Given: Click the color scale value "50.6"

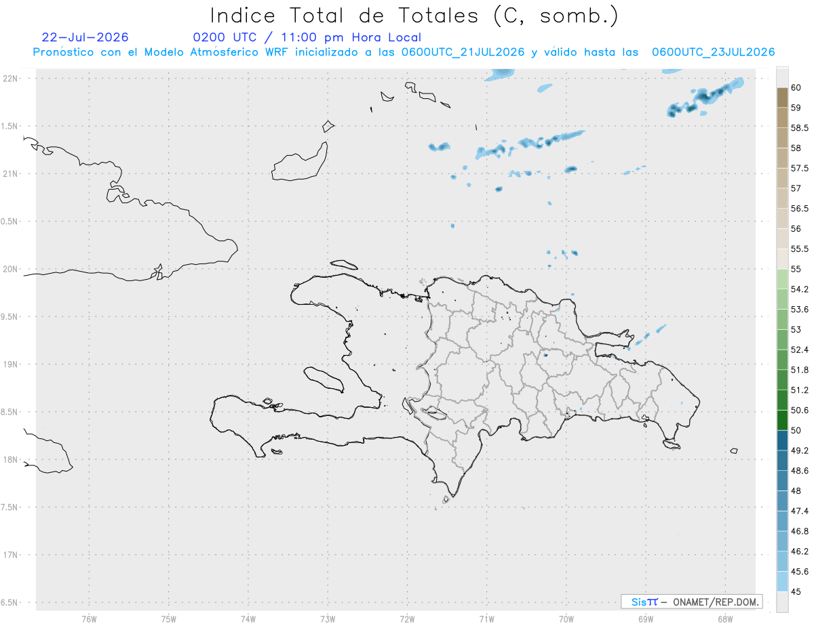Looking at the screenshot, I should (799, 411).
